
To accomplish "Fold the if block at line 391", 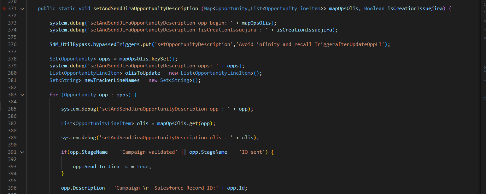I will tap(22, 152).
